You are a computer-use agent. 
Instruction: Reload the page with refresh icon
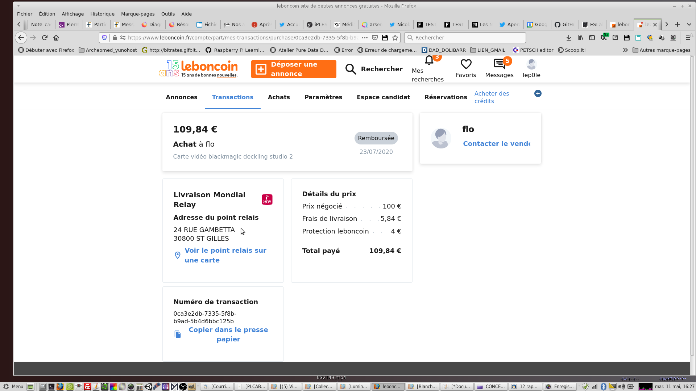(45, 38)
